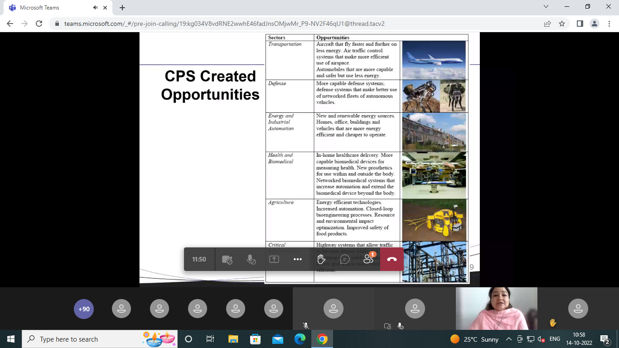Share this page using the share icon

pyautogui.click(x=547, y=24)
